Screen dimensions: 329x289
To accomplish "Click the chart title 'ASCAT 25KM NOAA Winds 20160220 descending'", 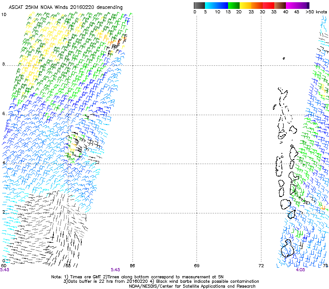I will (65, 8).
